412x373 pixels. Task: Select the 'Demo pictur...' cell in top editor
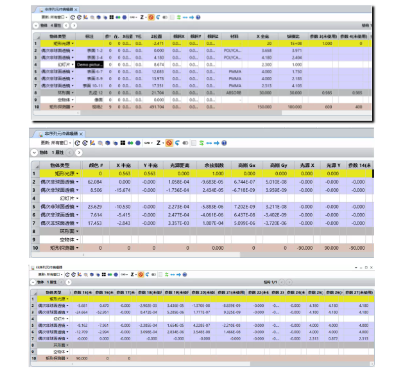(x=89, y=65)
